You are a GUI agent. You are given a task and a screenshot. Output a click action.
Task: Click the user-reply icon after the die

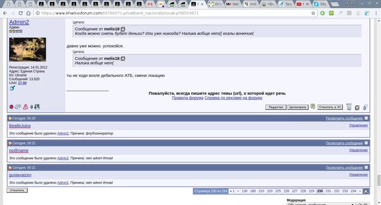(x=365, y=107)
